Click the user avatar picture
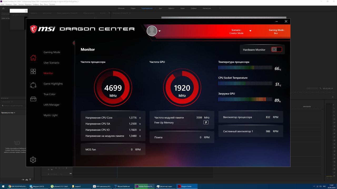Image resolution: width=337 pixels, height=189 pixels. click(x=152, y=31)
